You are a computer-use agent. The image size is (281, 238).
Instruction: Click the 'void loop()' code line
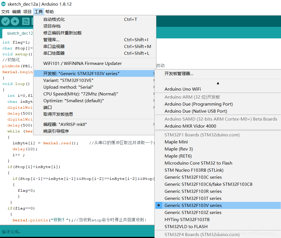[x=16, y=84]
